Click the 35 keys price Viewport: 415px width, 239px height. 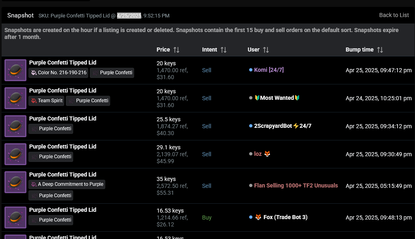pyautogui.click(x=166, y=179)
